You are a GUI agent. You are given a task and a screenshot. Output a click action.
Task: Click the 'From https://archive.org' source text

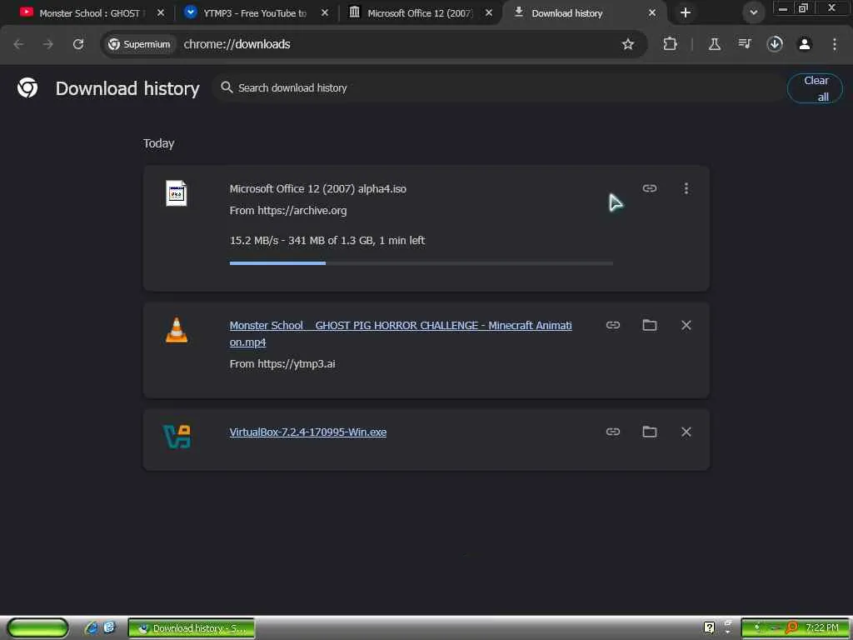click(287, 211)
